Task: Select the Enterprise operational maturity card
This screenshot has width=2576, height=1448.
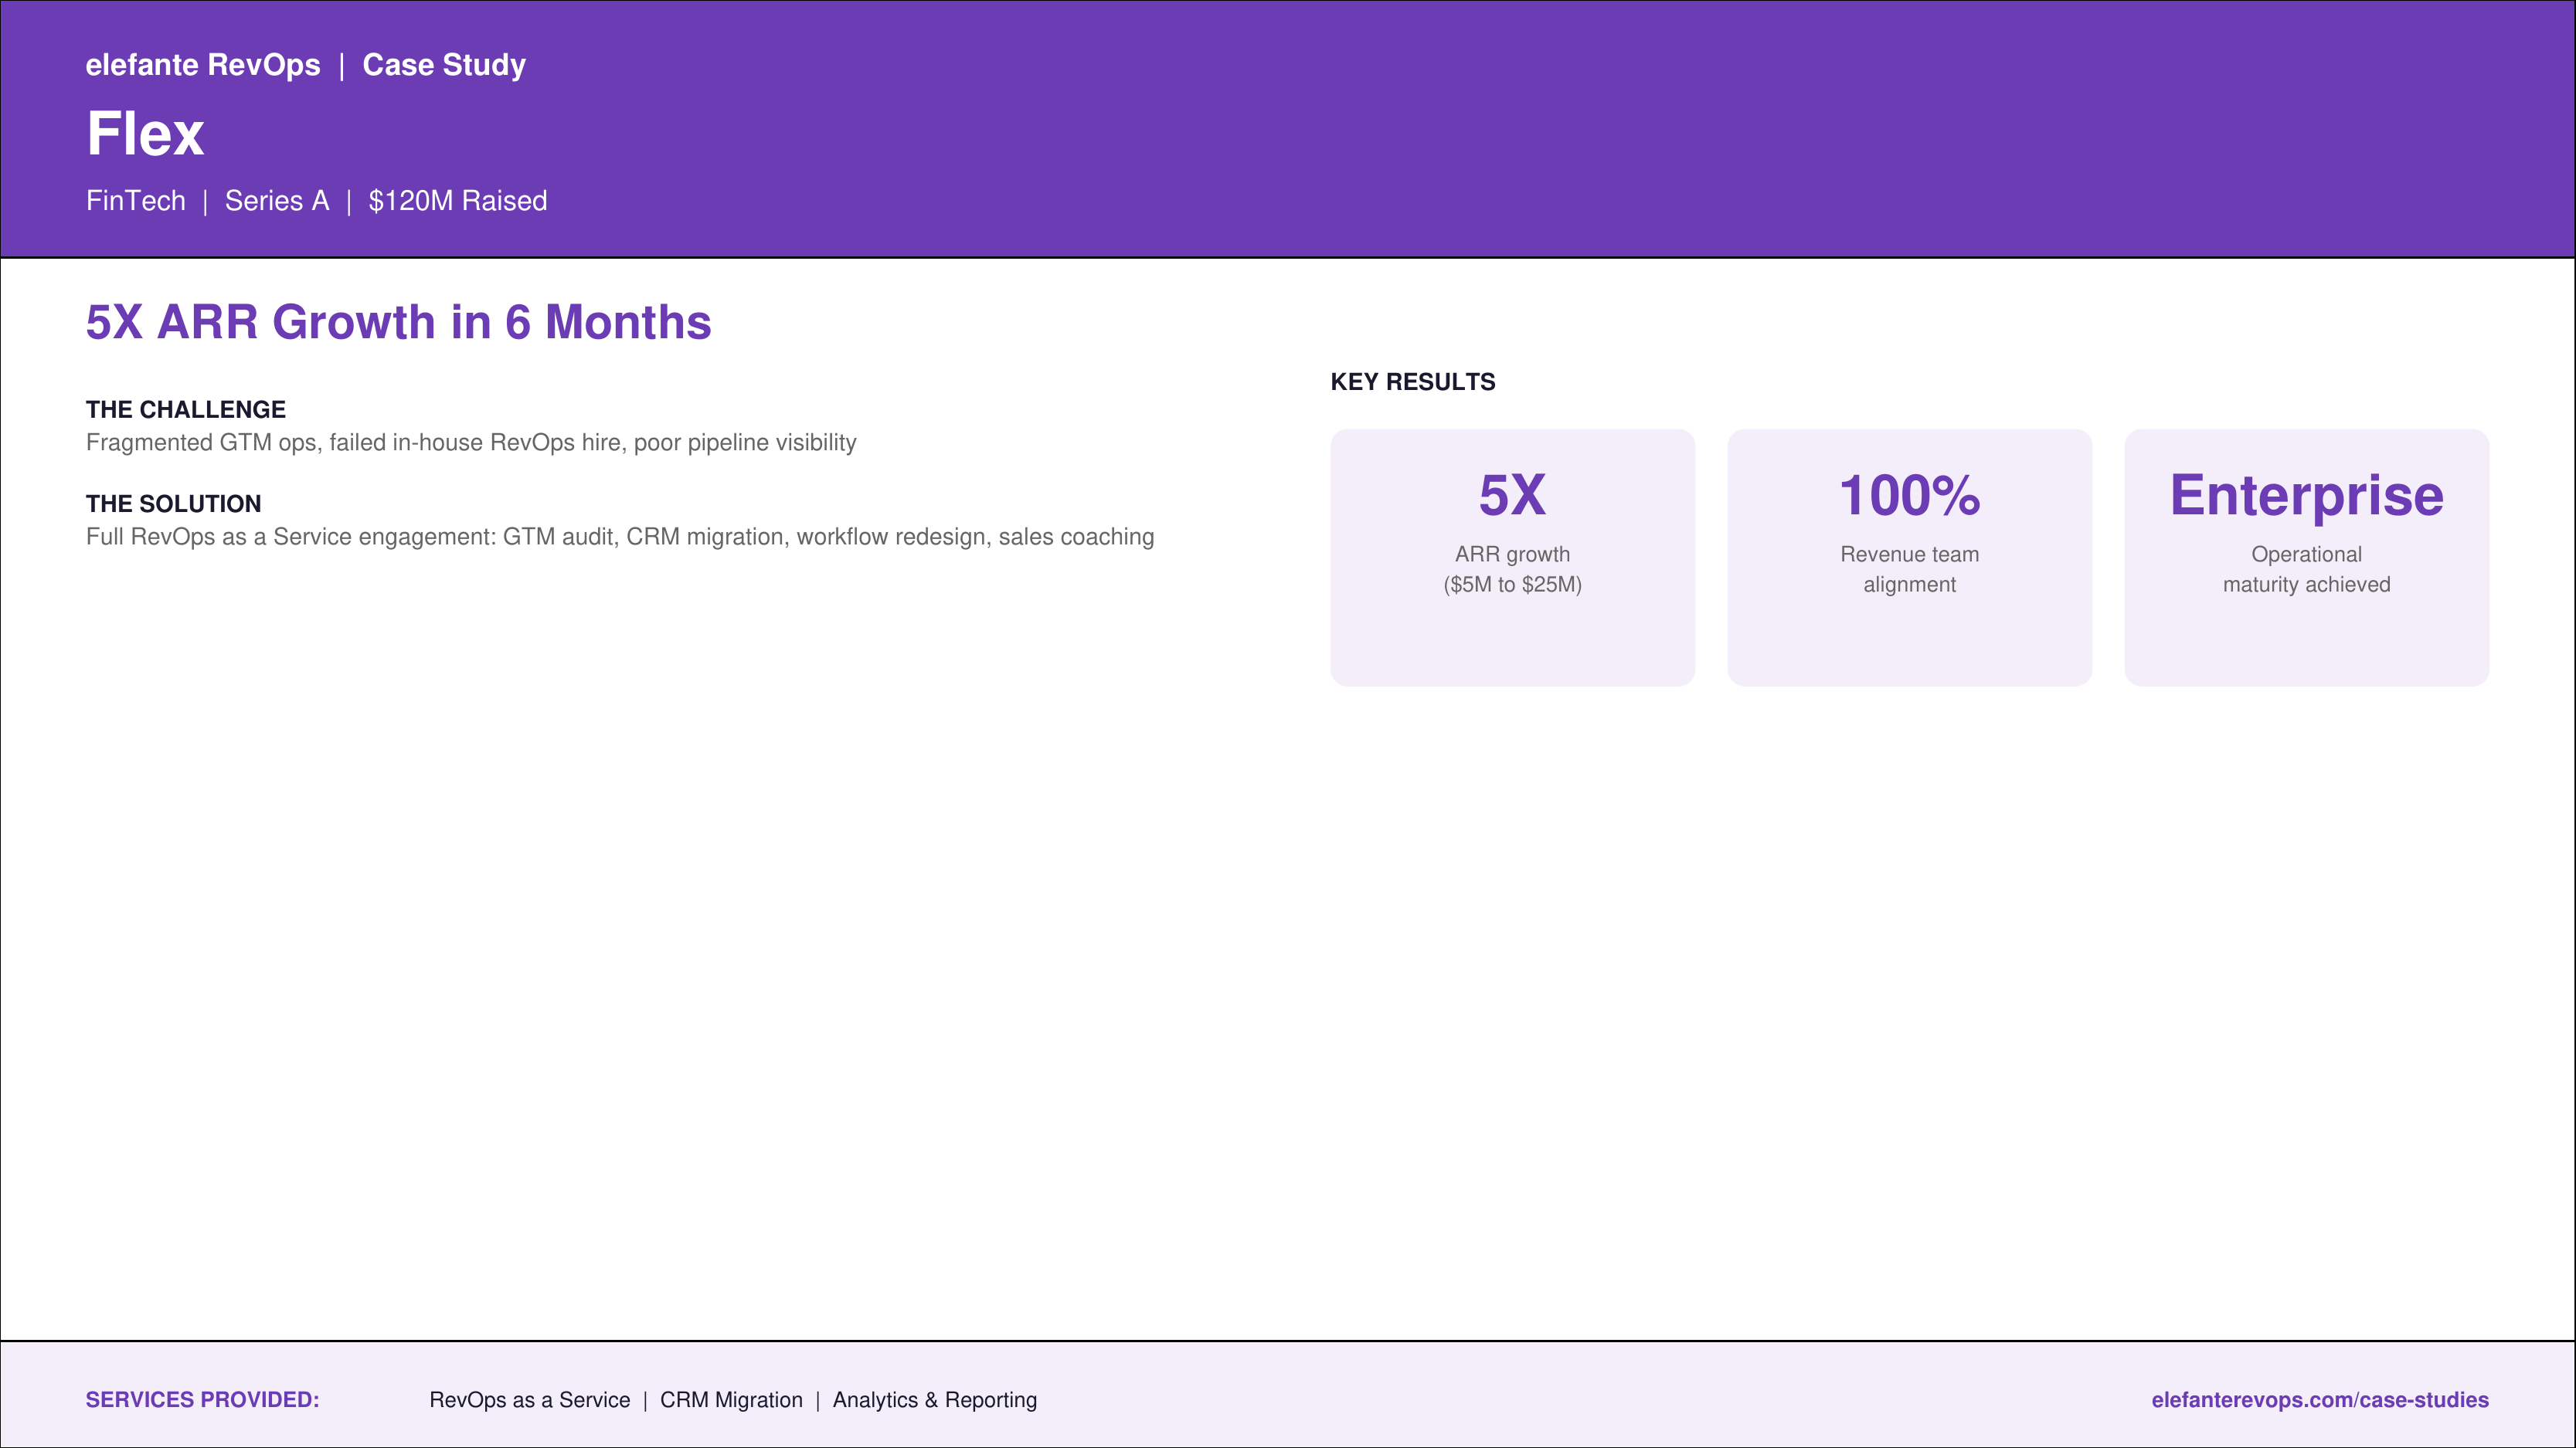Action: 2306,558
